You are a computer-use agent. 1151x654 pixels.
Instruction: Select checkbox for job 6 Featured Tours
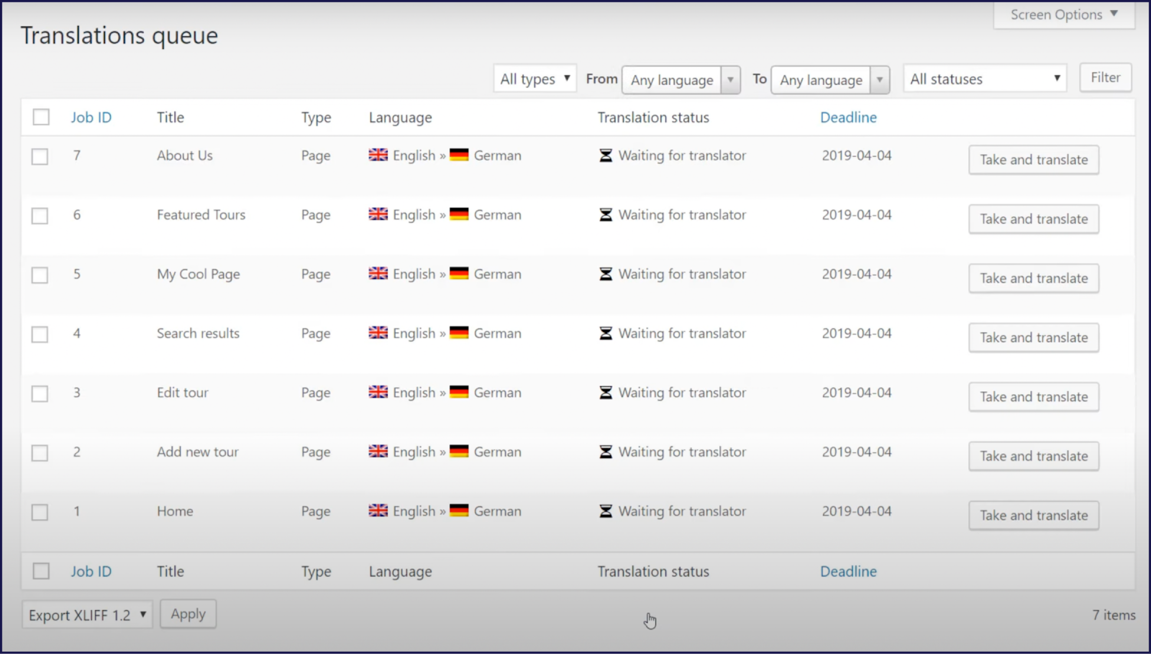pos(40,216)
